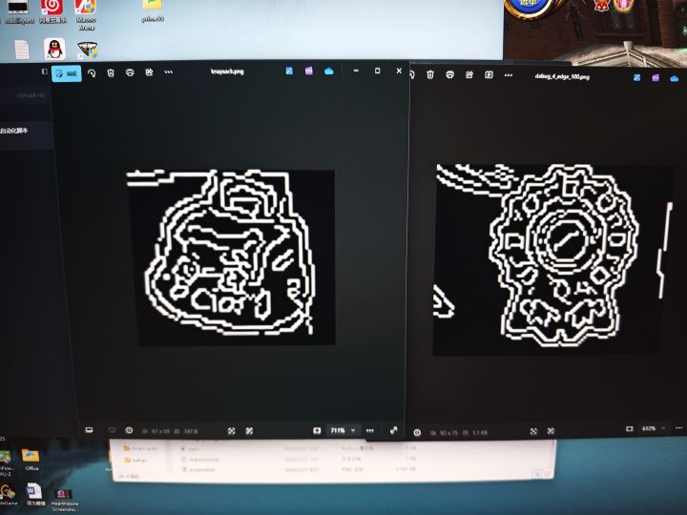Click set-as-background icon in debug_4_edge_100.png window
The height and width of the screenshot is (515, 687).
469,75
